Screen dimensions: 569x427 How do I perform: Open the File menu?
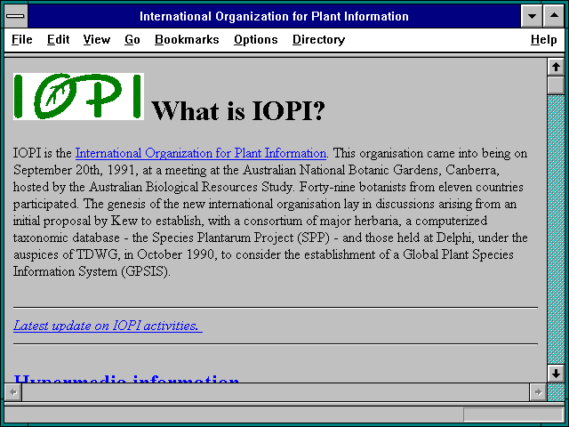[x=21, y=39]
